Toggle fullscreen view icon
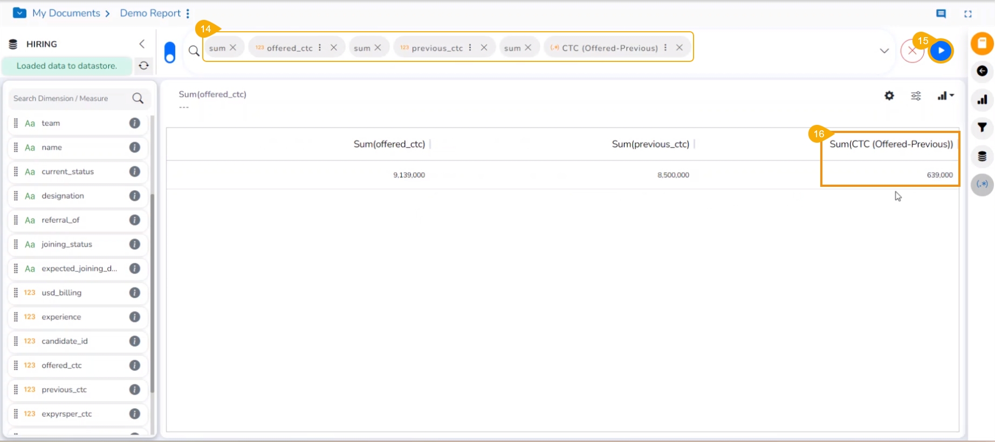Screen dimensions: 995x442 pos(968,14)
